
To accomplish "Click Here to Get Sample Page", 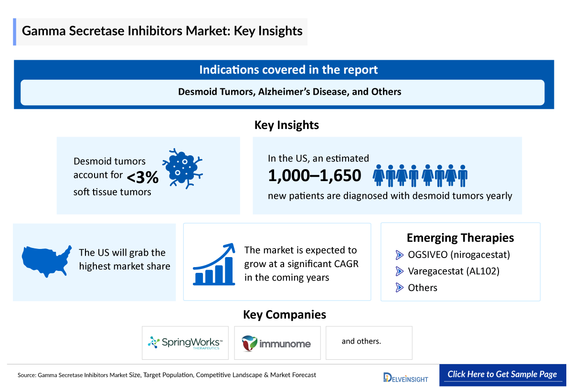I will (503, 375).
